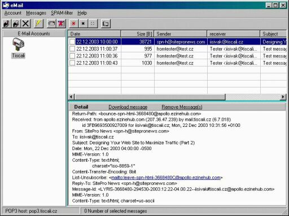The width and height of the screenshot is (289, 216).
Task: Open the Help menu
Action: click(x=82, y=13)
